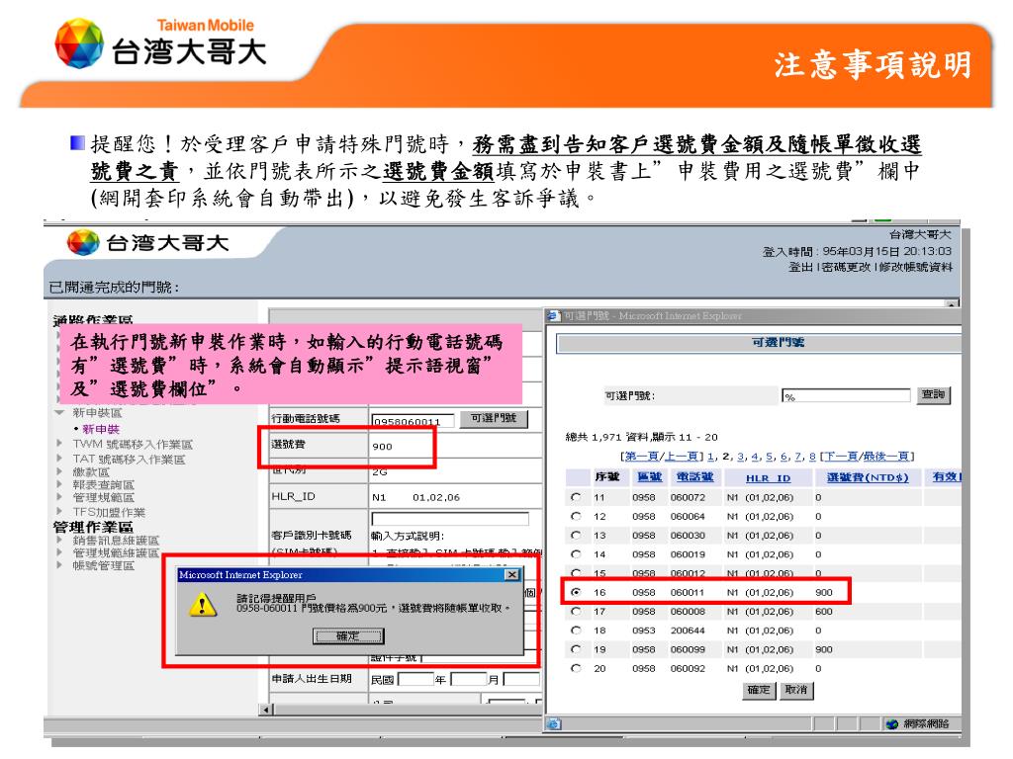Sort by 區號 column header
The height and width of the screenshot is (759, 1013).
(x=649, y=477)
